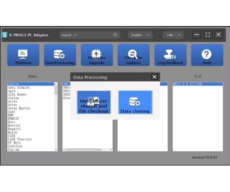Run Check for updates
The height and width of the screenshot is (192, 230).
[134, 55]
